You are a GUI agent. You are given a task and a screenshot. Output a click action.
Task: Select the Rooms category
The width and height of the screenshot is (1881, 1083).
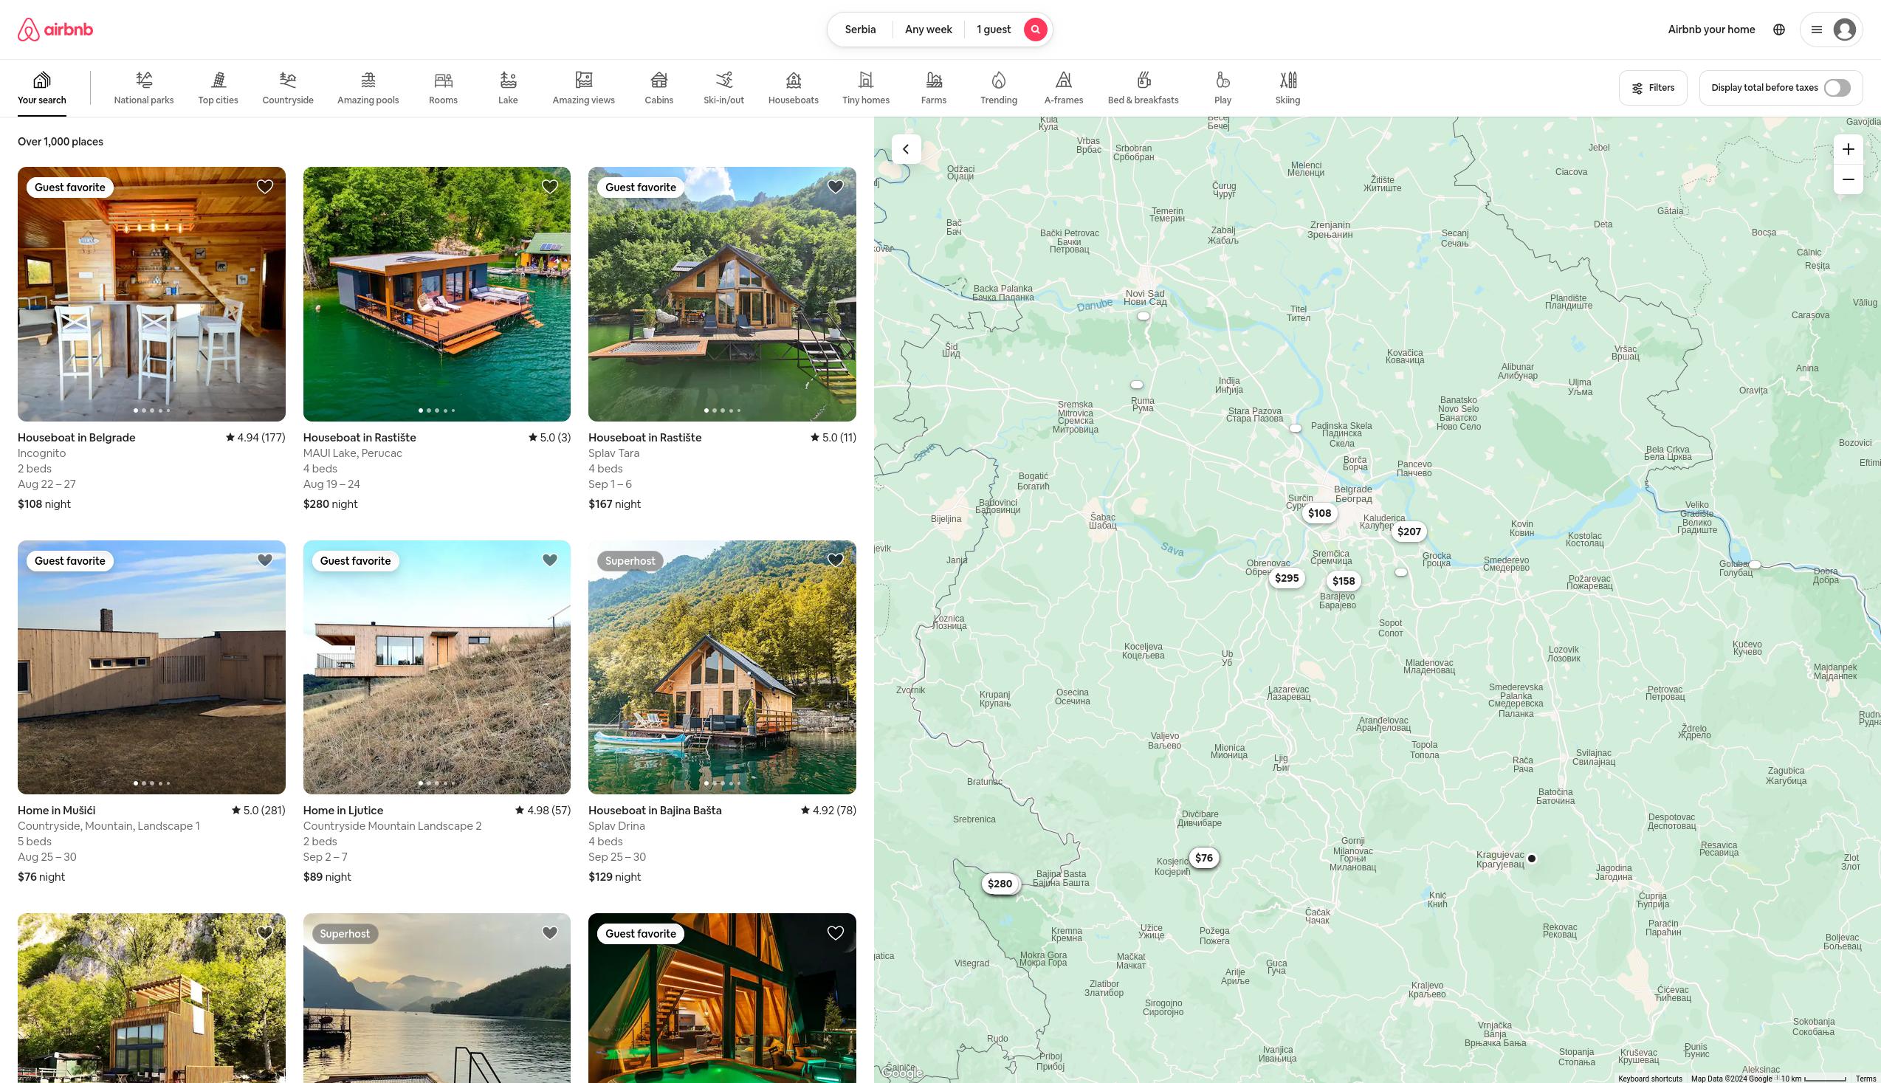442,88
